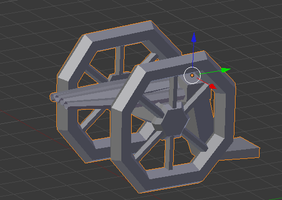Click the white circle of the transform manipulator
282x200 pixels.
[192, 75]
